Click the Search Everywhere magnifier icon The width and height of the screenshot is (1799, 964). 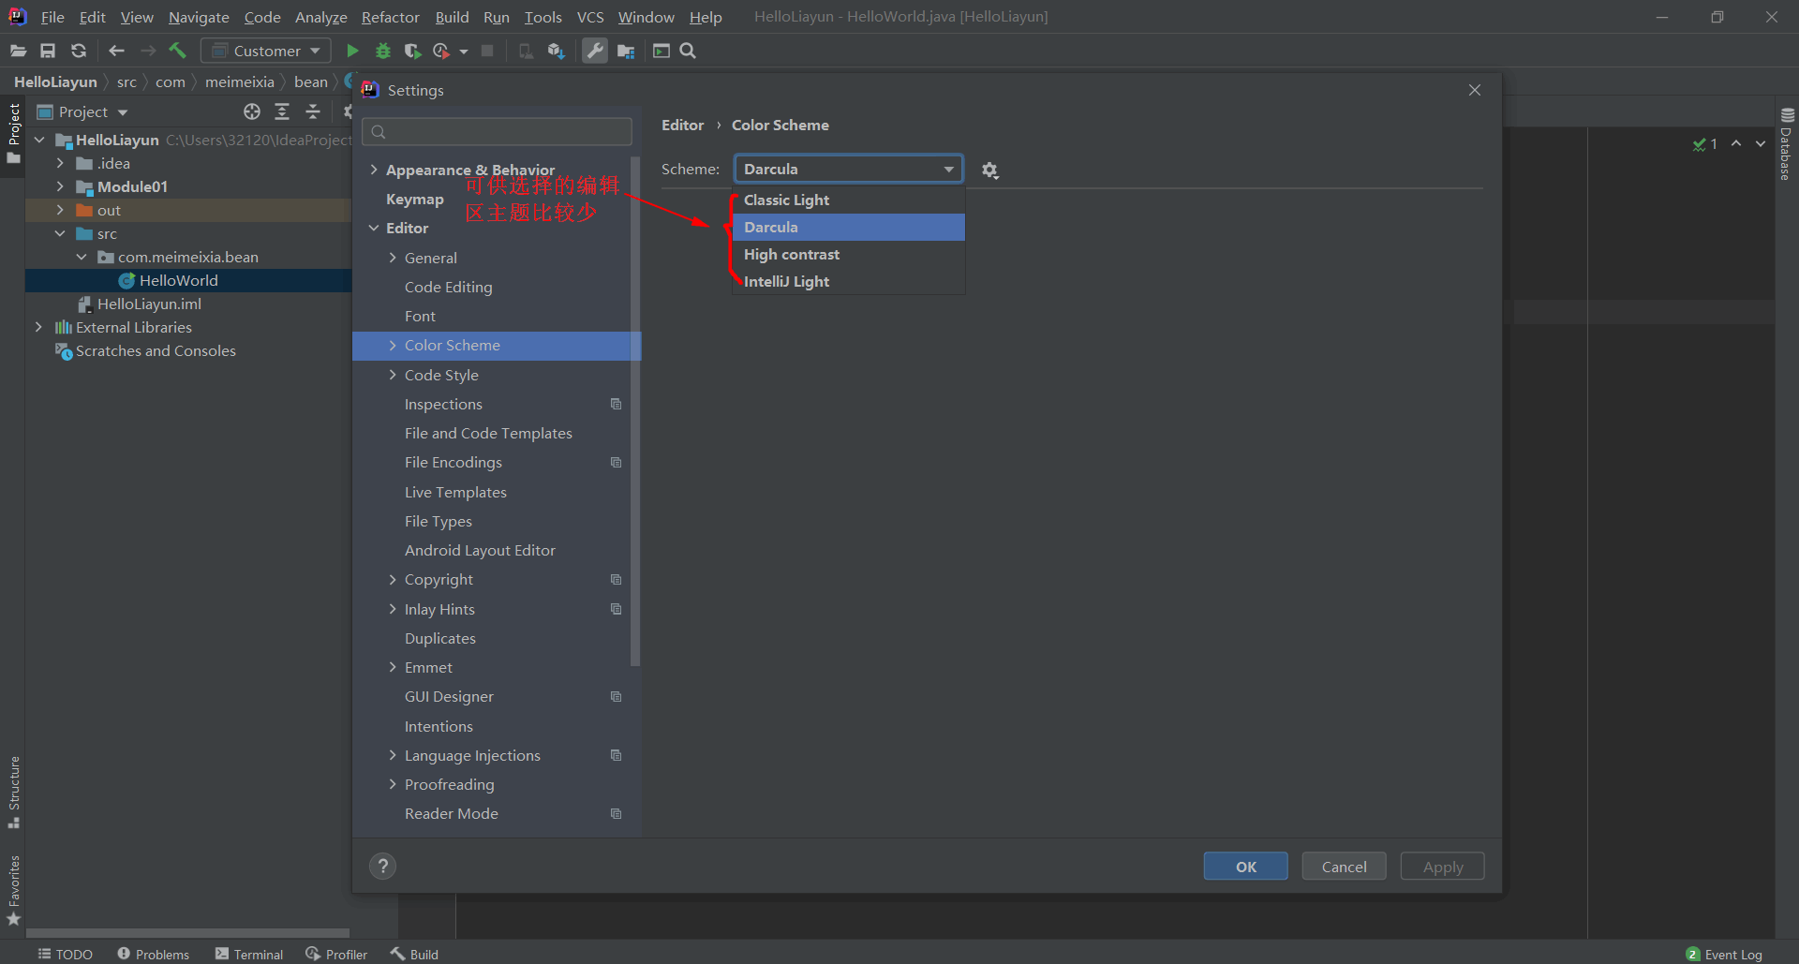click(x=688, y=51)
